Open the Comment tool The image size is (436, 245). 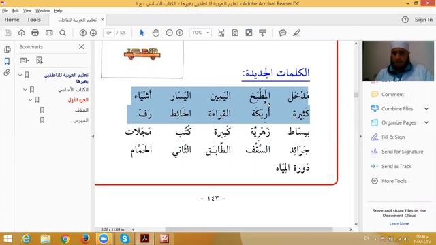392,94
